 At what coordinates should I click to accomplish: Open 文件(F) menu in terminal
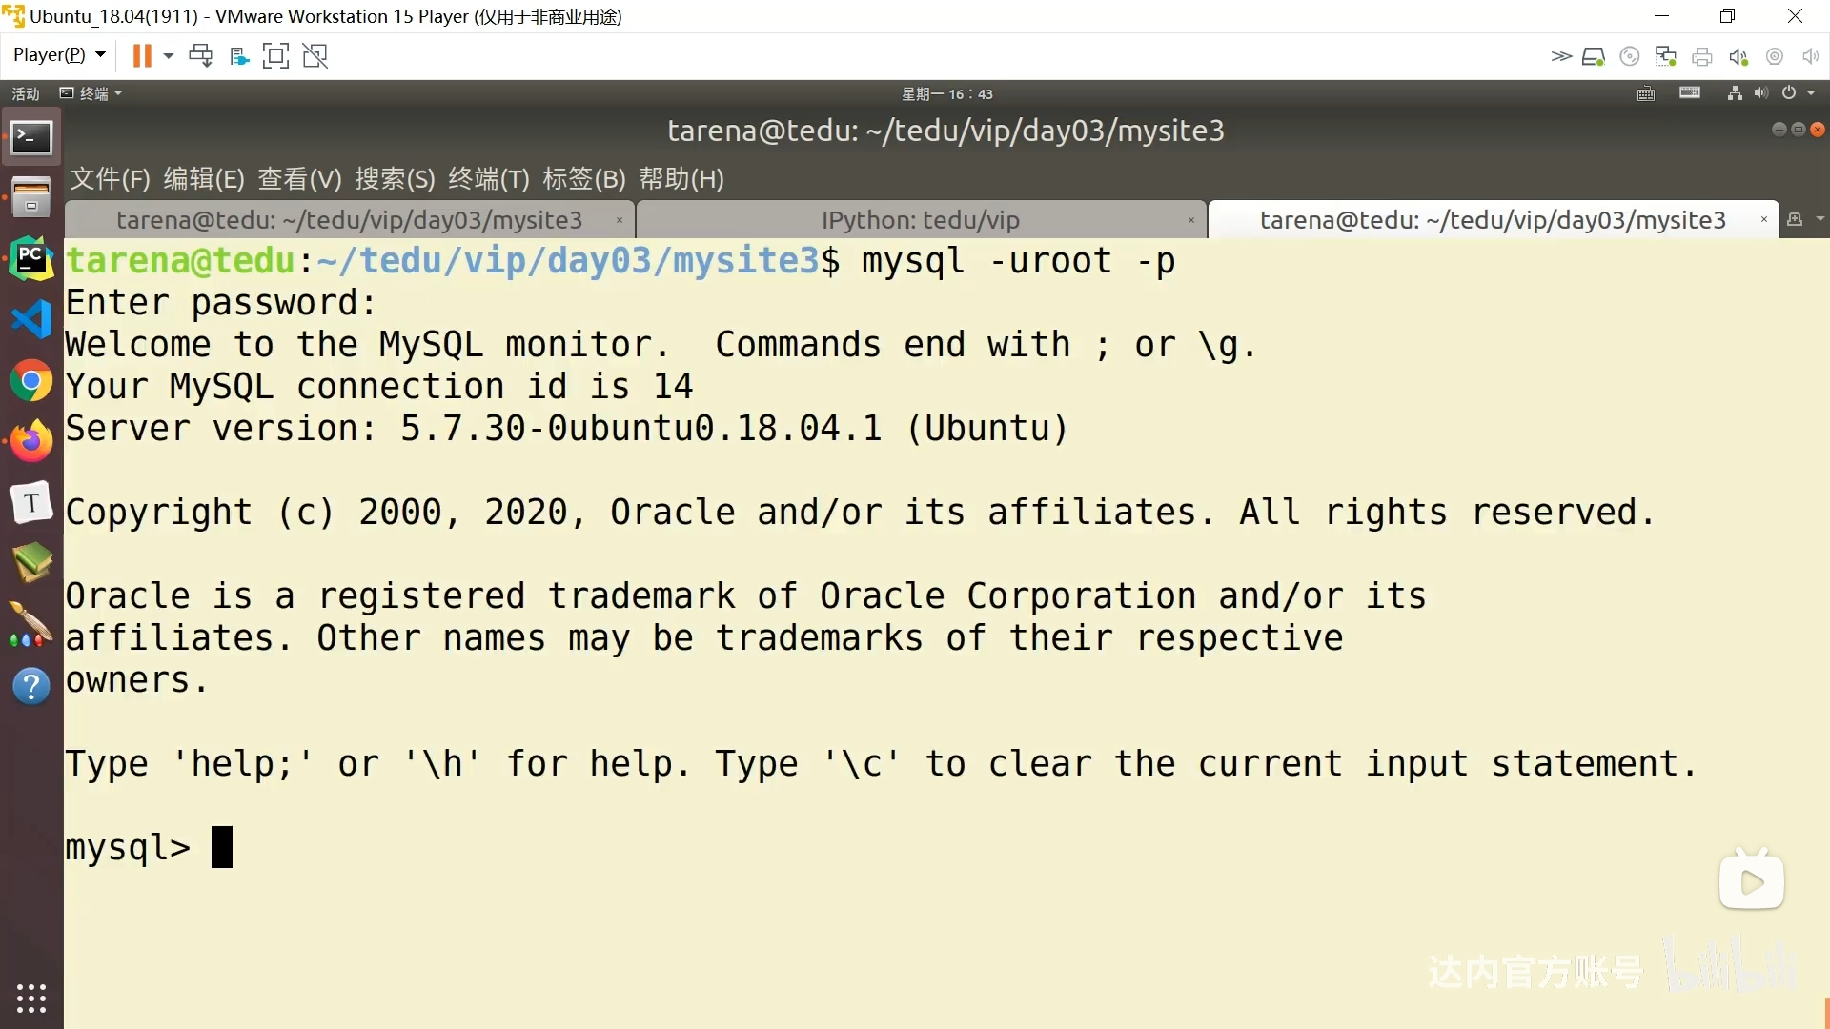point(110,179)
